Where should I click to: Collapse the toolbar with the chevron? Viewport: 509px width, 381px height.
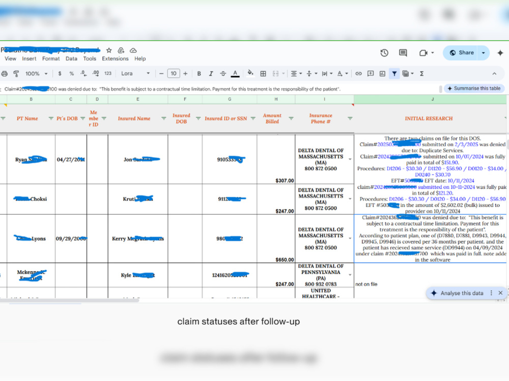pos(494,74)
